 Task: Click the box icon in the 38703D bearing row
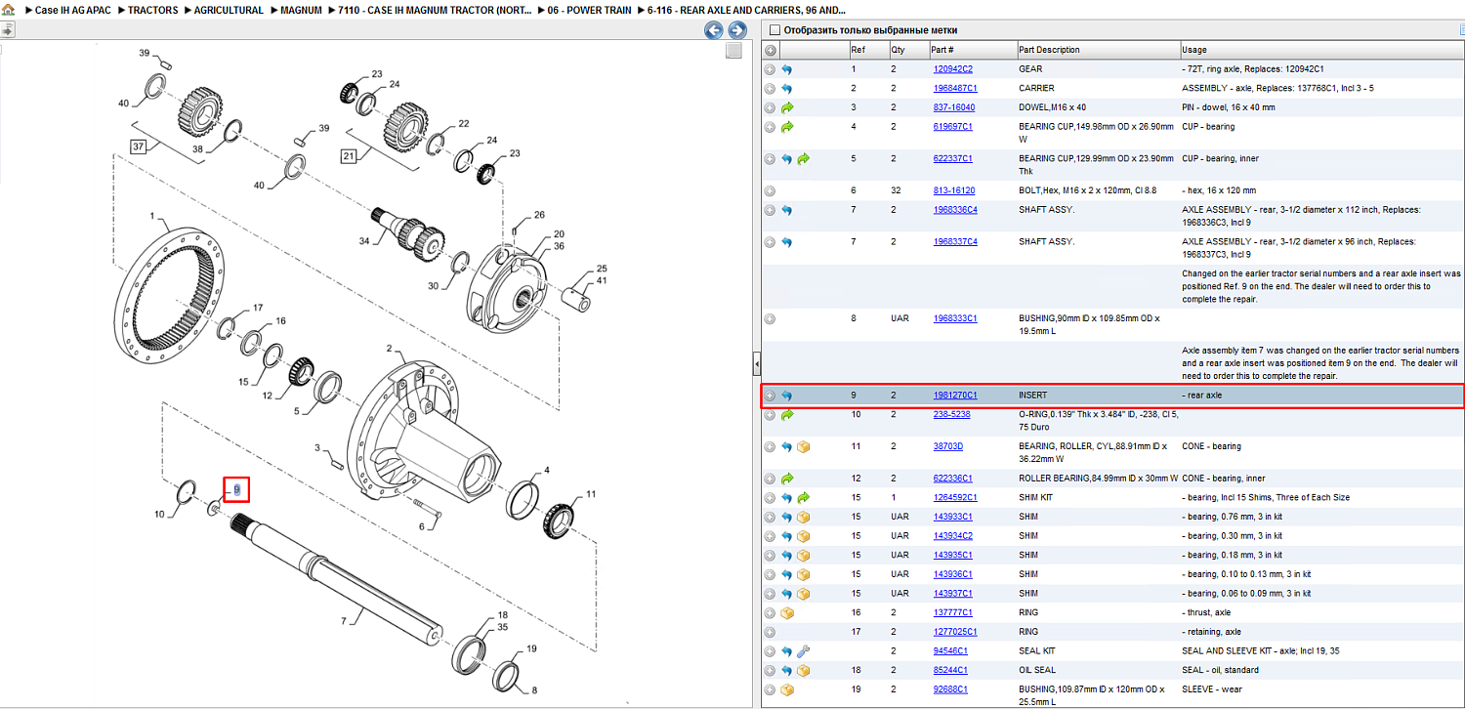pyautogui.click(x=804, y=446)
